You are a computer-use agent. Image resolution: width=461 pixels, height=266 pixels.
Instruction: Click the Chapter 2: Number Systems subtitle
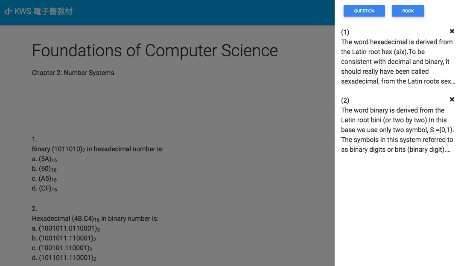pos(73,73)
